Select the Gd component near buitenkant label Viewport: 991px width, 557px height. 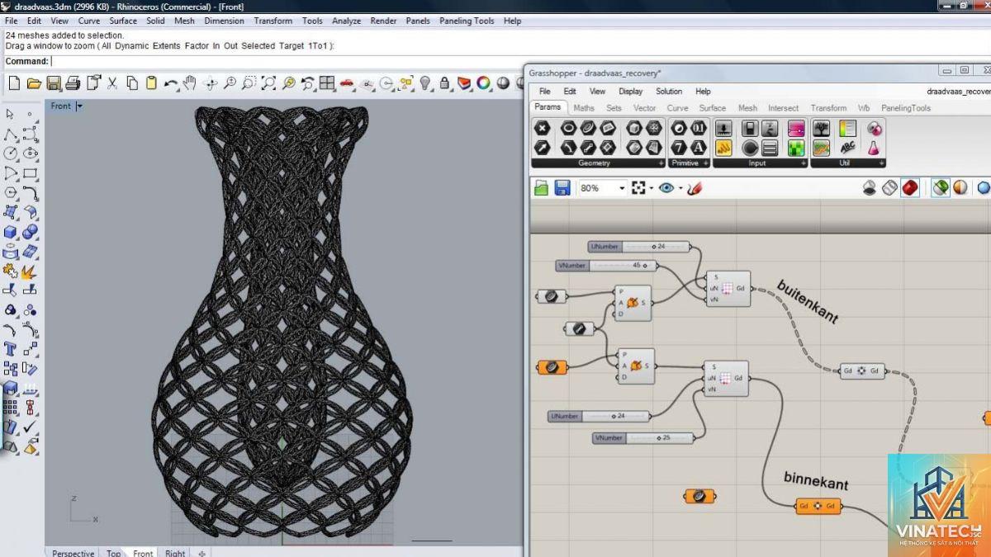[x=861, y=371]
